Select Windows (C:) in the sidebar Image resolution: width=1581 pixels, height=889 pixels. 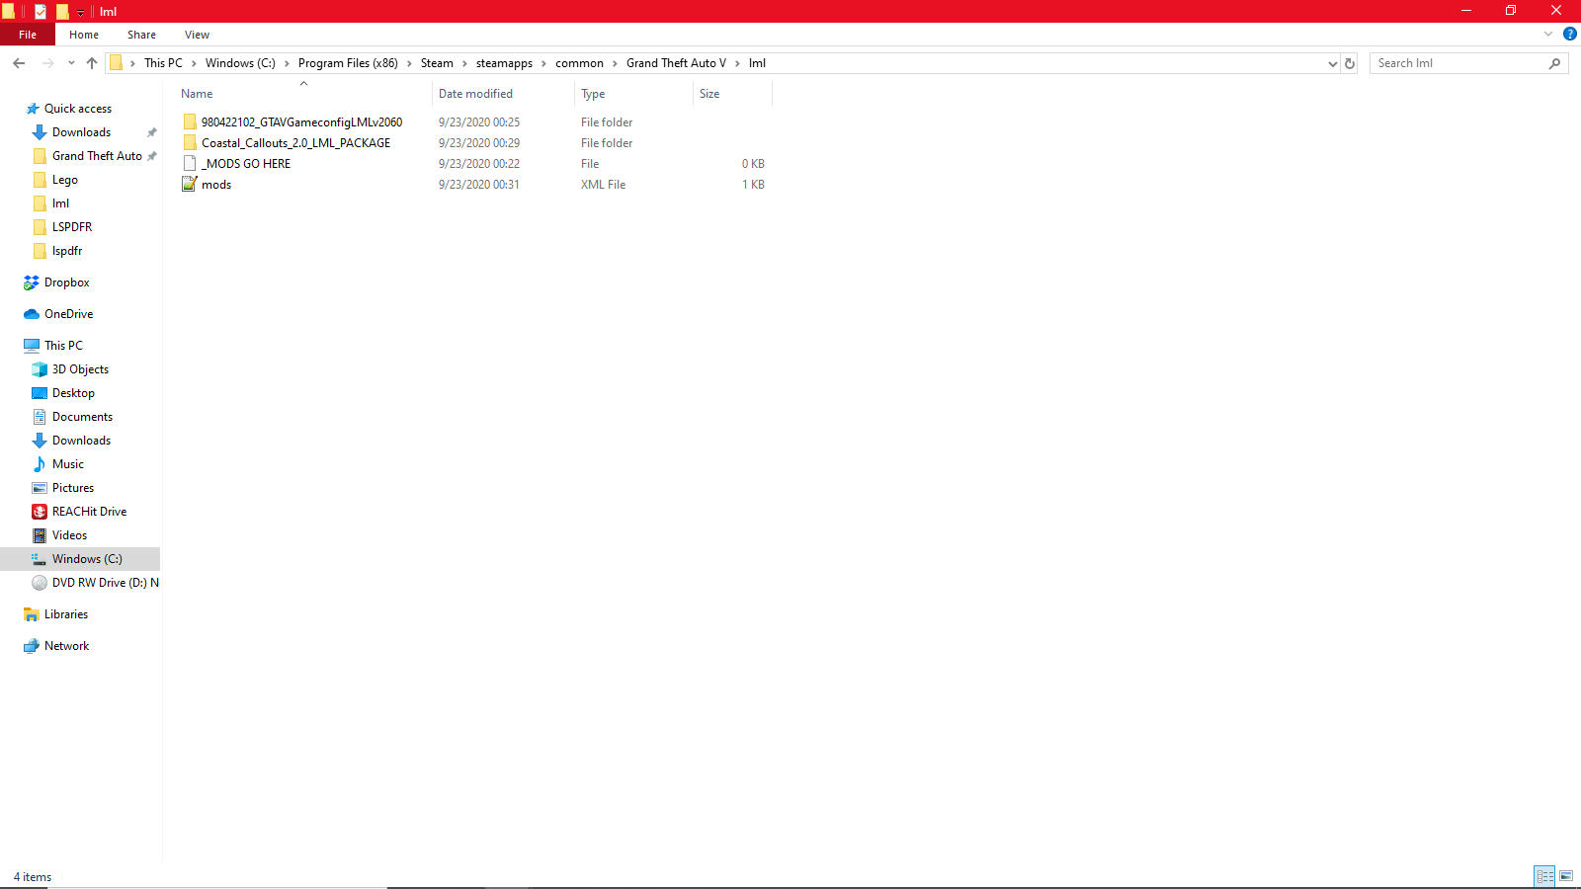87,559
